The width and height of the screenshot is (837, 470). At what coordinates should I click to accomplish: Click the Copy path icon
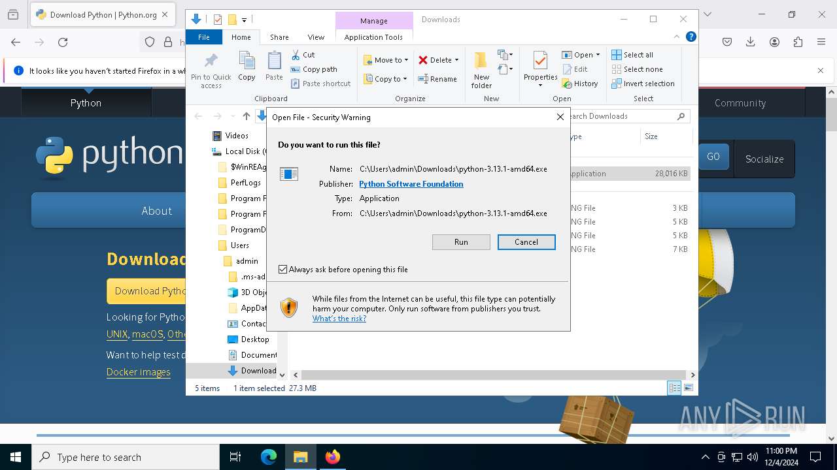296,69
